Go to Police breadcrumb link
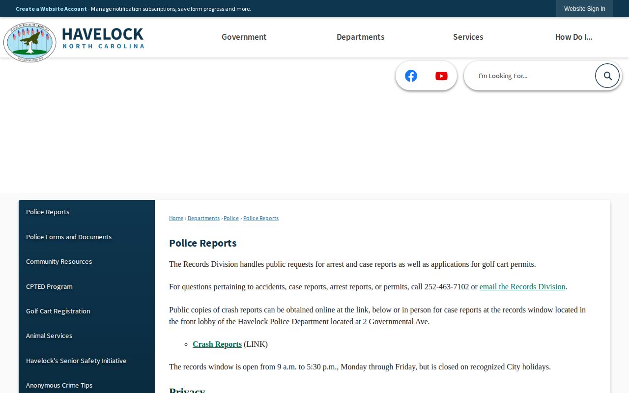 (231, 218)
